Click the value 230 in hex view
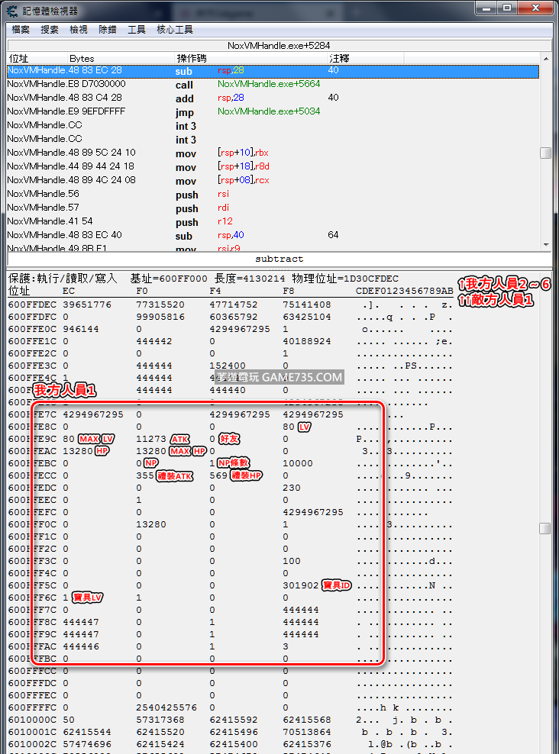The width and height of the screenshot is (559, 754). click(292, 488)
